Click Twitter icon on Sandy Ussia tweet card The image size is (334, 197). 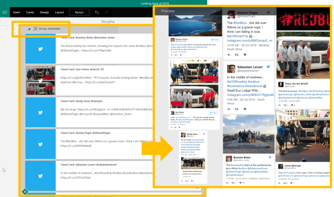point(40,111)
